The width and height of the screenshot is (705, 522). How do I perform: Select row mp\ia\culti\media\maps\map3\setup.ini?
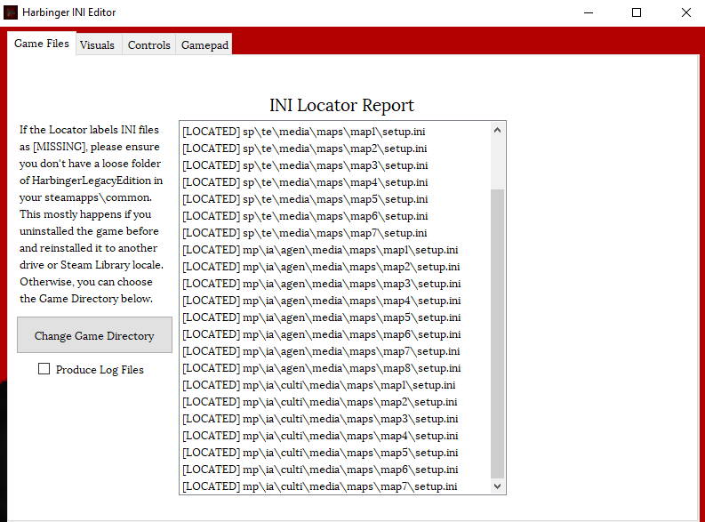point(335,419)
